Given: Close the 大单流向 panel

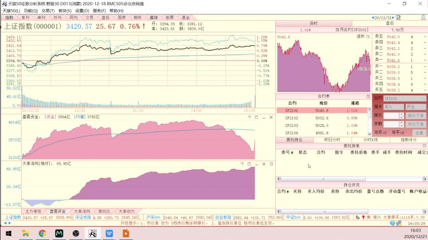Looking at the screenshot, I should click(x=263, y=164).
